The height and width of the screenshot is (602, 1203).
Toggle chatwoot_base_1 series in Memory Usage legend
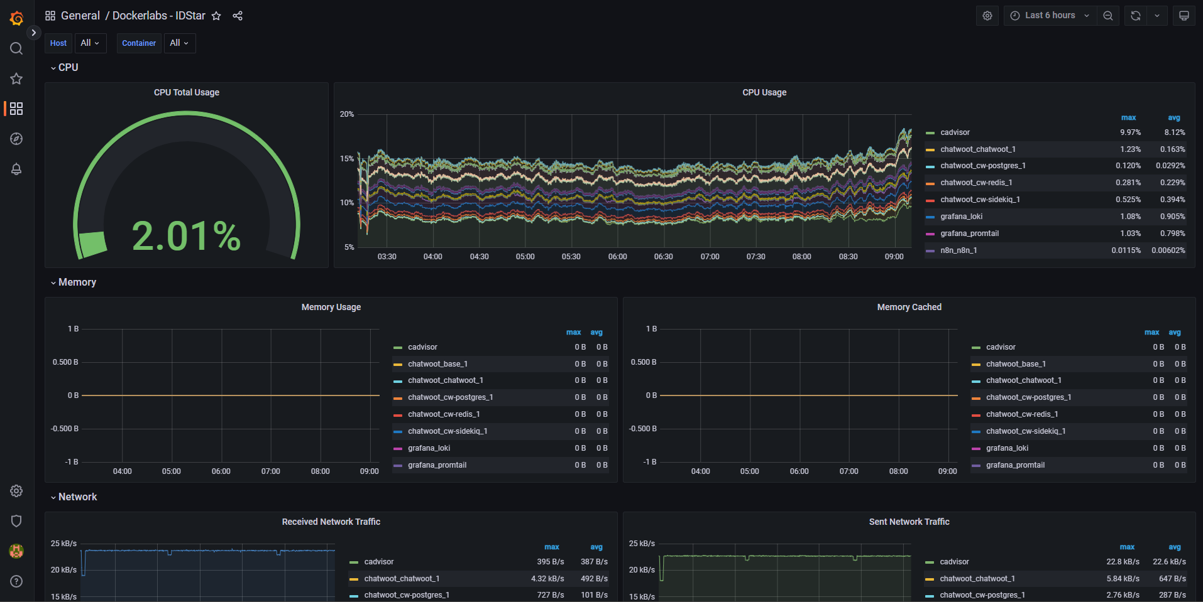click(x=437, y=364)
